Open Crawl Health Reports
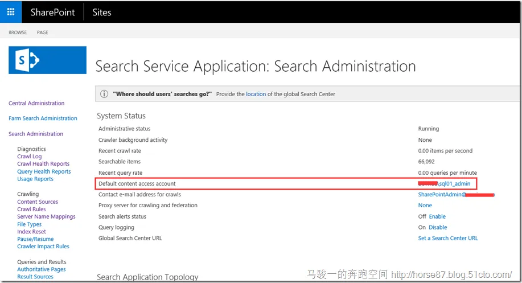522x283 pixels. [43, 164]
